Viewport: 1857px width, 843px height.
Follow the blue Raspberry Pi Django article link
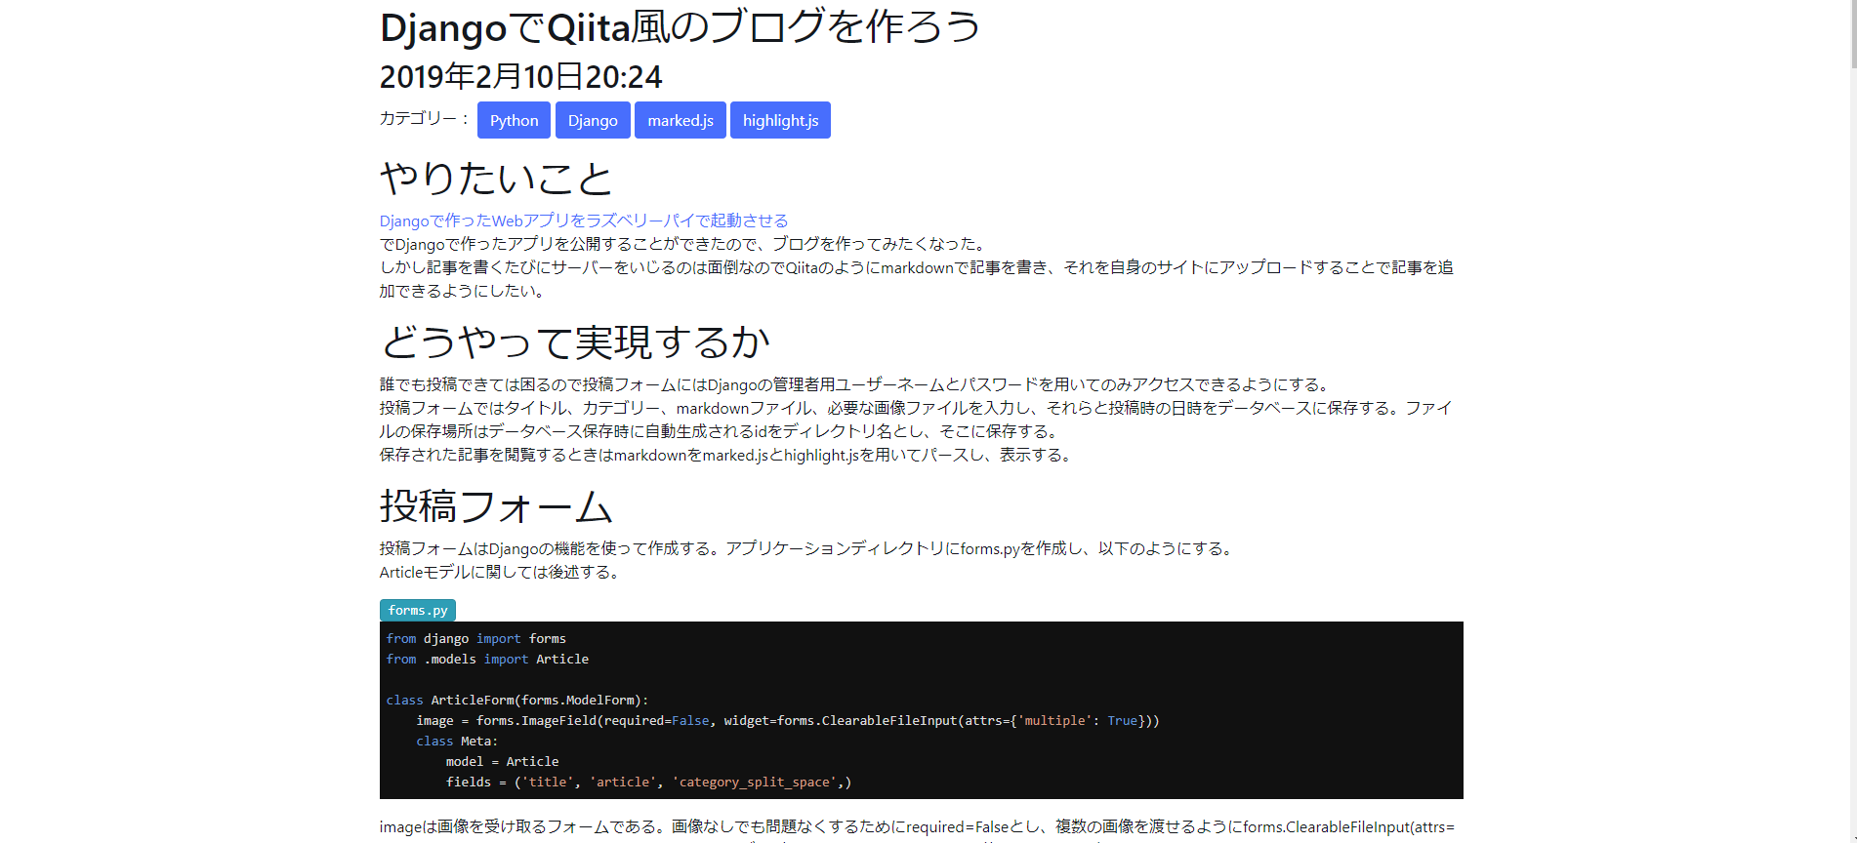click(583, 221)
